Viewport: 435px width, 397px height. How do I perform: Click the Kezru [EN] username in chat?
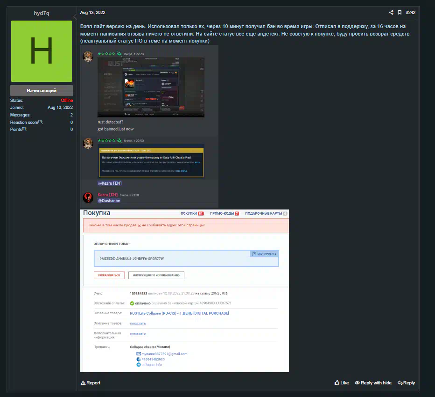(x=108, y=195)
